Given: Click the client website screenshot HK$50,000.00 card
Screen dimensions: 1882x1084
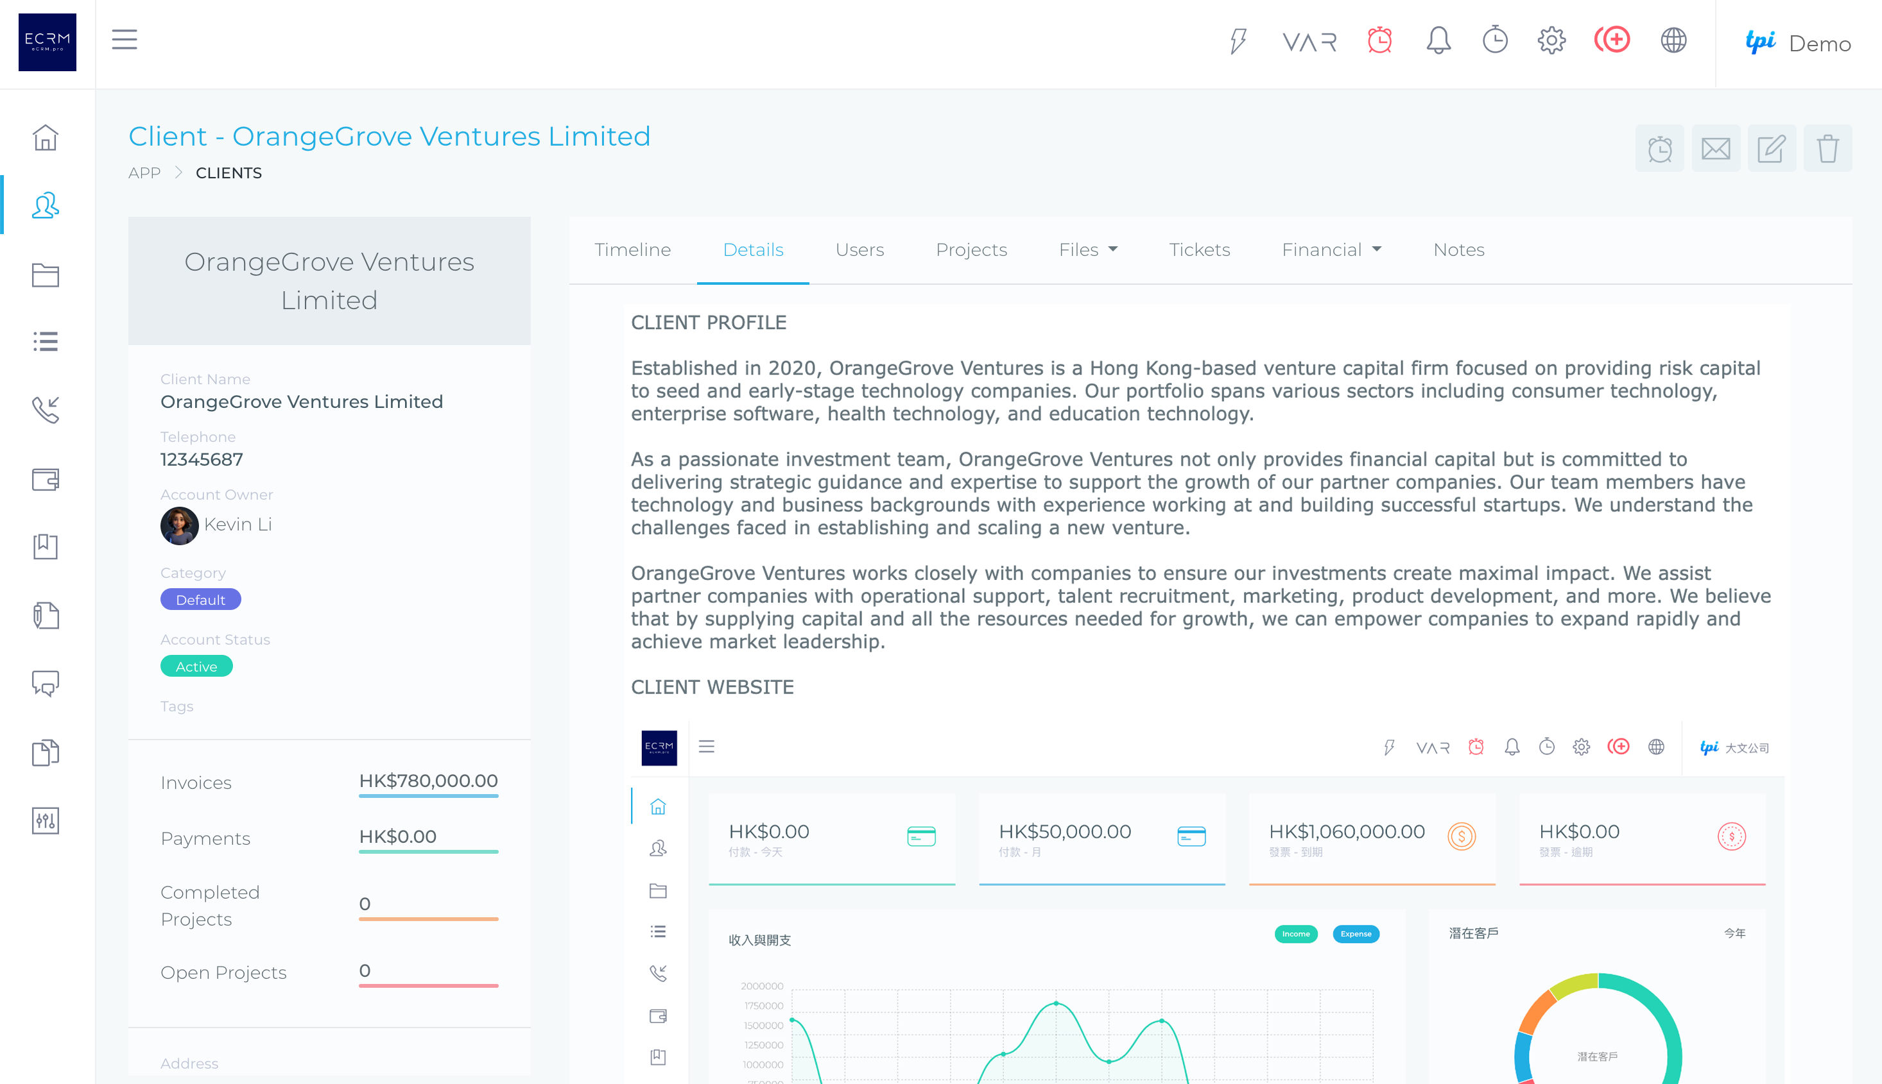Looking at the screenshot, I should coord(1101,839).
